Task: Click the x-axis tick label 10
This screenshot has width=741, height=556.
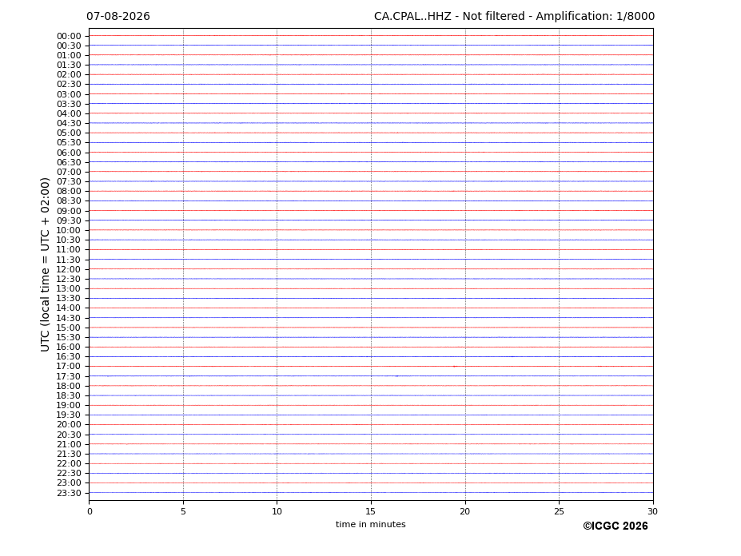Action: click(277, 511)
